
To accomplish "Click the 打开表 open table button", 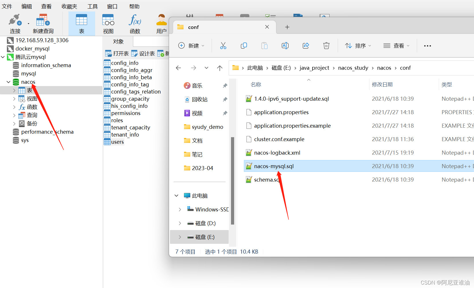I will tap(117, 53).
